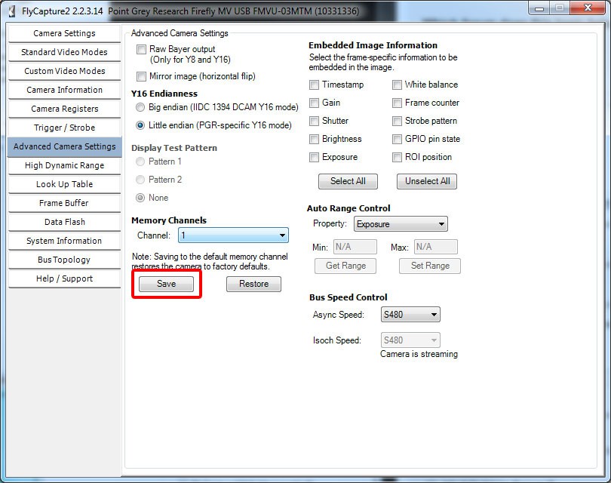Image resolution: width=611 pixels, height=483 pixels.
Task: Open the Frame Buffer tab
Action: [x=64, y=203]
